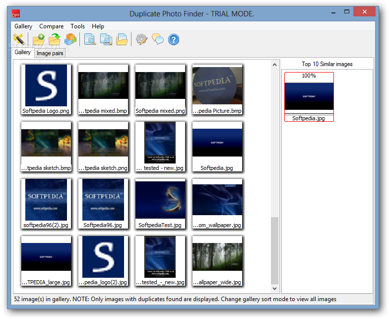Click the double document magnifier compare icon
Screen dimensions: 389x319
(106, 39)
